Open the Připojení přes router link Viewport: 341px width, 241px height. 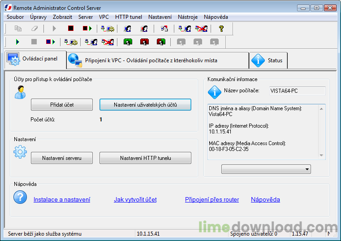pyautogui.click(x=212, y=199)
